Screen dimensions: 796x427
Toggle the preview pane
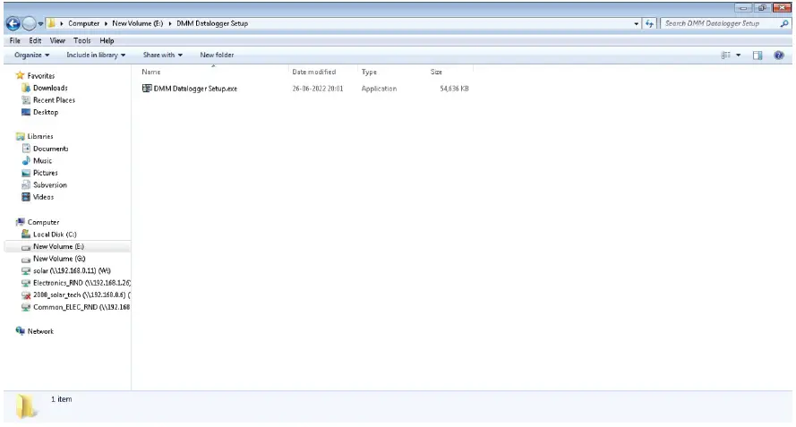757,55
